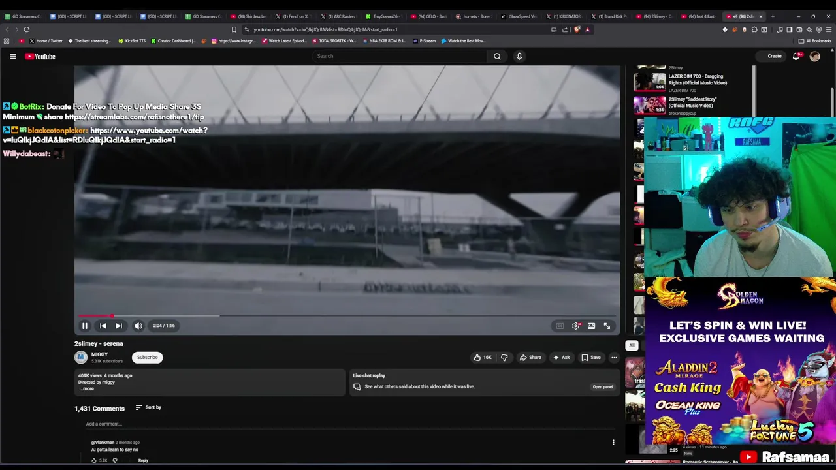Mute the video volume
Image resolution: width=836 pixels, height=470 pixels.
coord(138,326)
